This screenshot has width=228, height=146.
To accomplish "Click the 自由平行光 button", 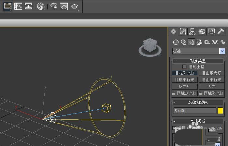I will 212,80.
